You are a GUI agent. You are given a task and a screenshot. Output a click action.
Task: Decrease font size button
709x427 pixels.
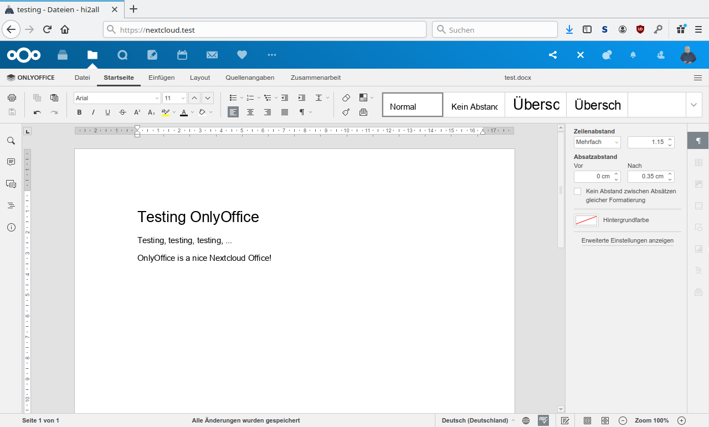208,98
